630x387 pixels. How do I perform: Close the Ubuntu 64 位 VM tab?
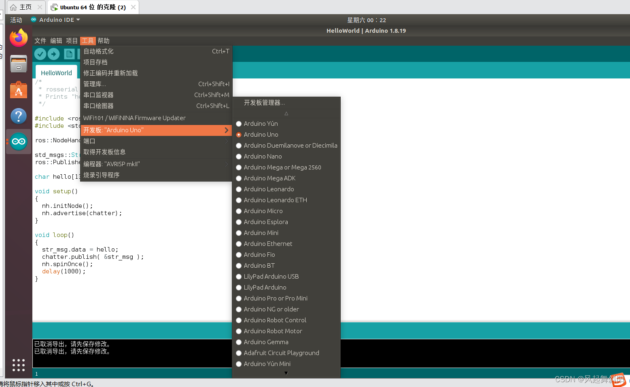133,7
